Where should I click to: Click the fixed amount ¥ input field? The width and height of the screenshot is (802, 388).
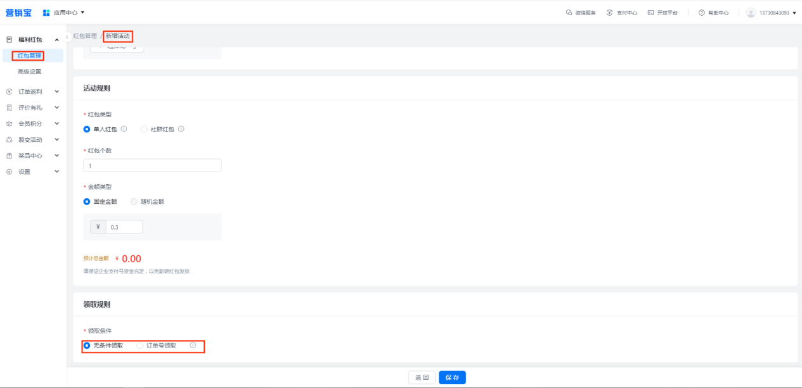pos(124,227)
